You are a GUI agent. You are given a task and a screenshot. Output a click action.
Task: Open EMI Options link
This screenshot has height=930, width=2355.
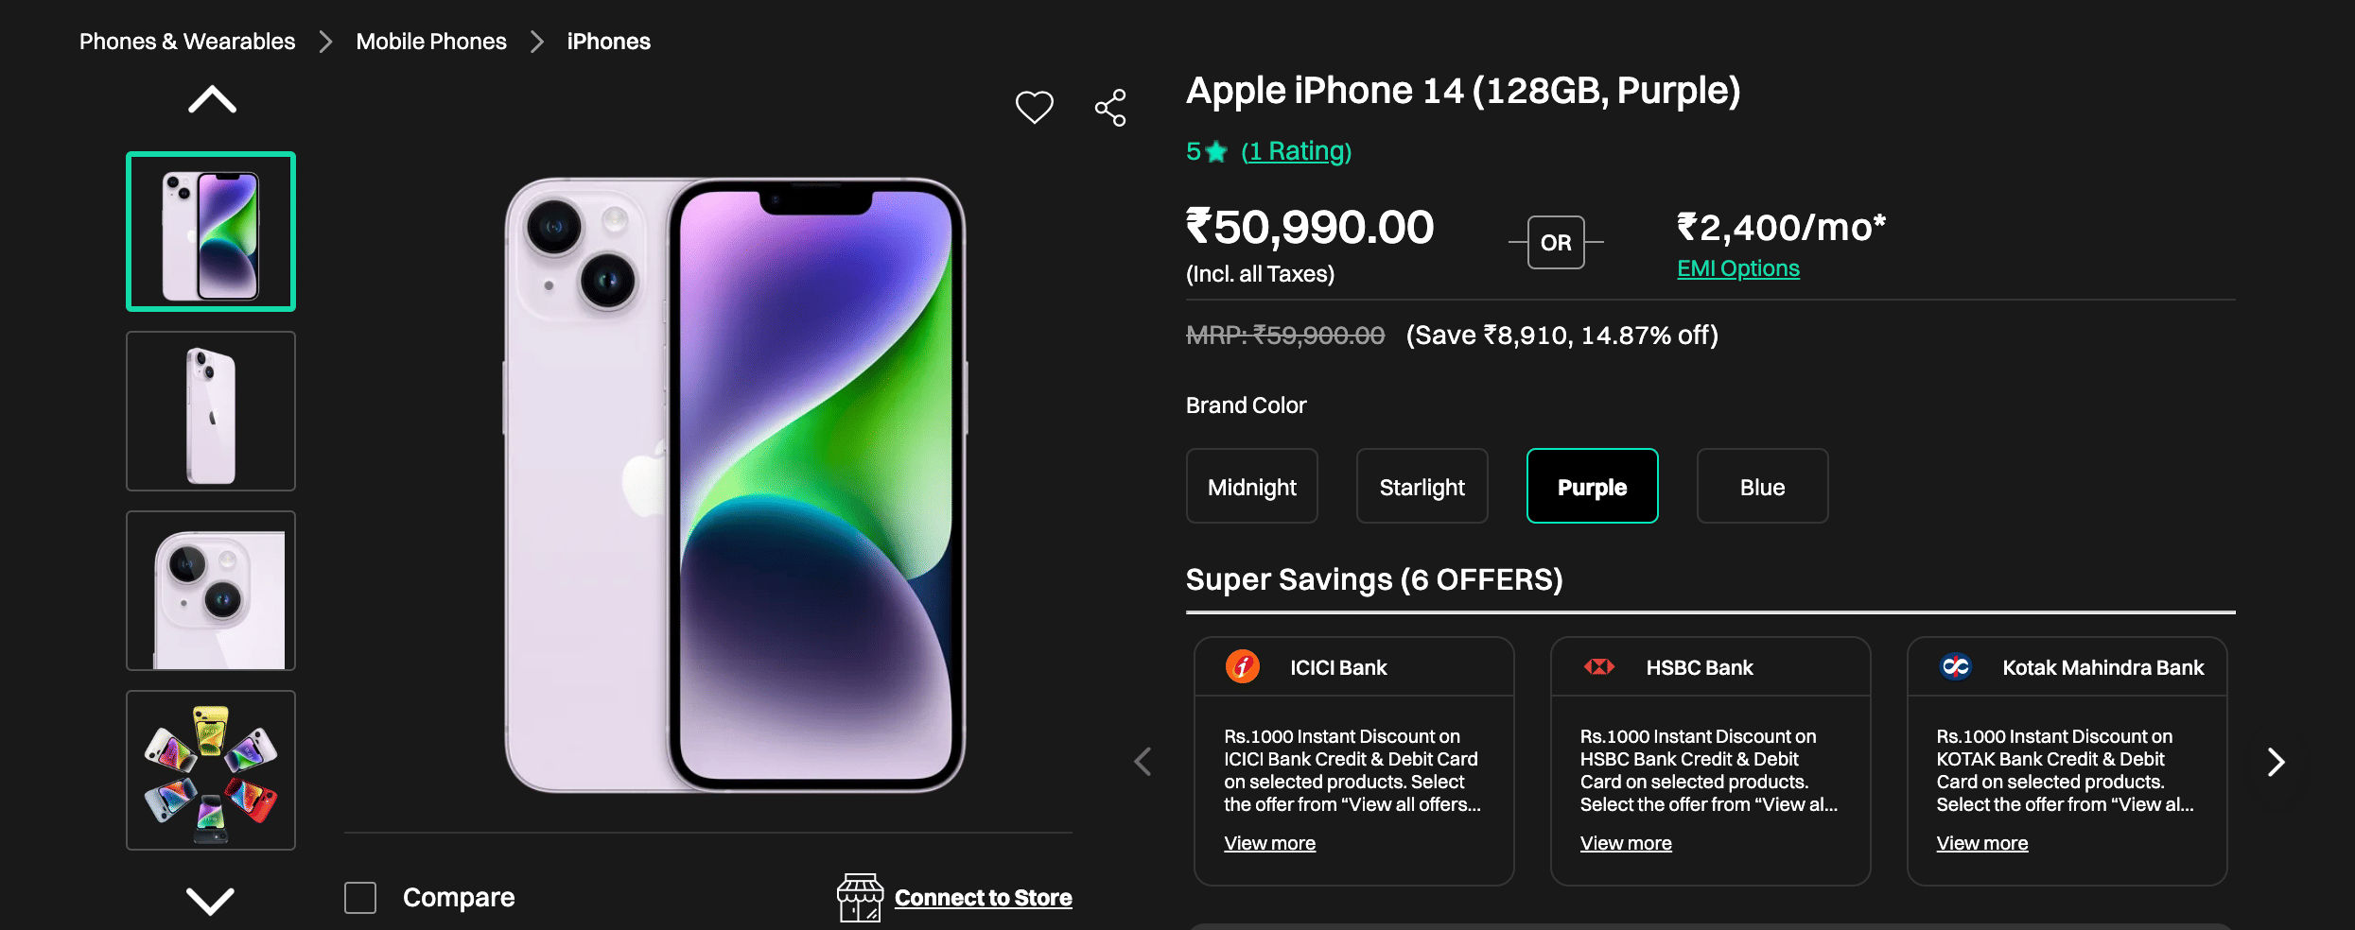(1737, 268)
